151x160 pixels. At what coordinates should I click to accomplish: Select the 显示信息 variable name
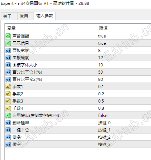coord(21,43)
